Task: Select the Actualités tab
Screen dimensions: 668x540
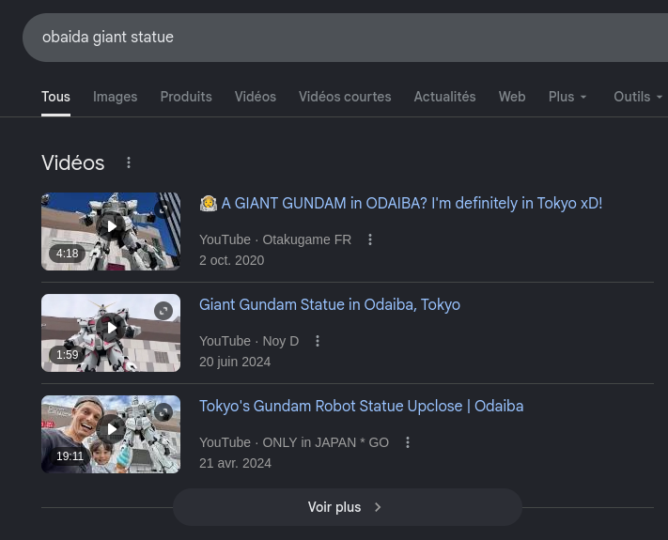Action: click(x=444, y=97)
